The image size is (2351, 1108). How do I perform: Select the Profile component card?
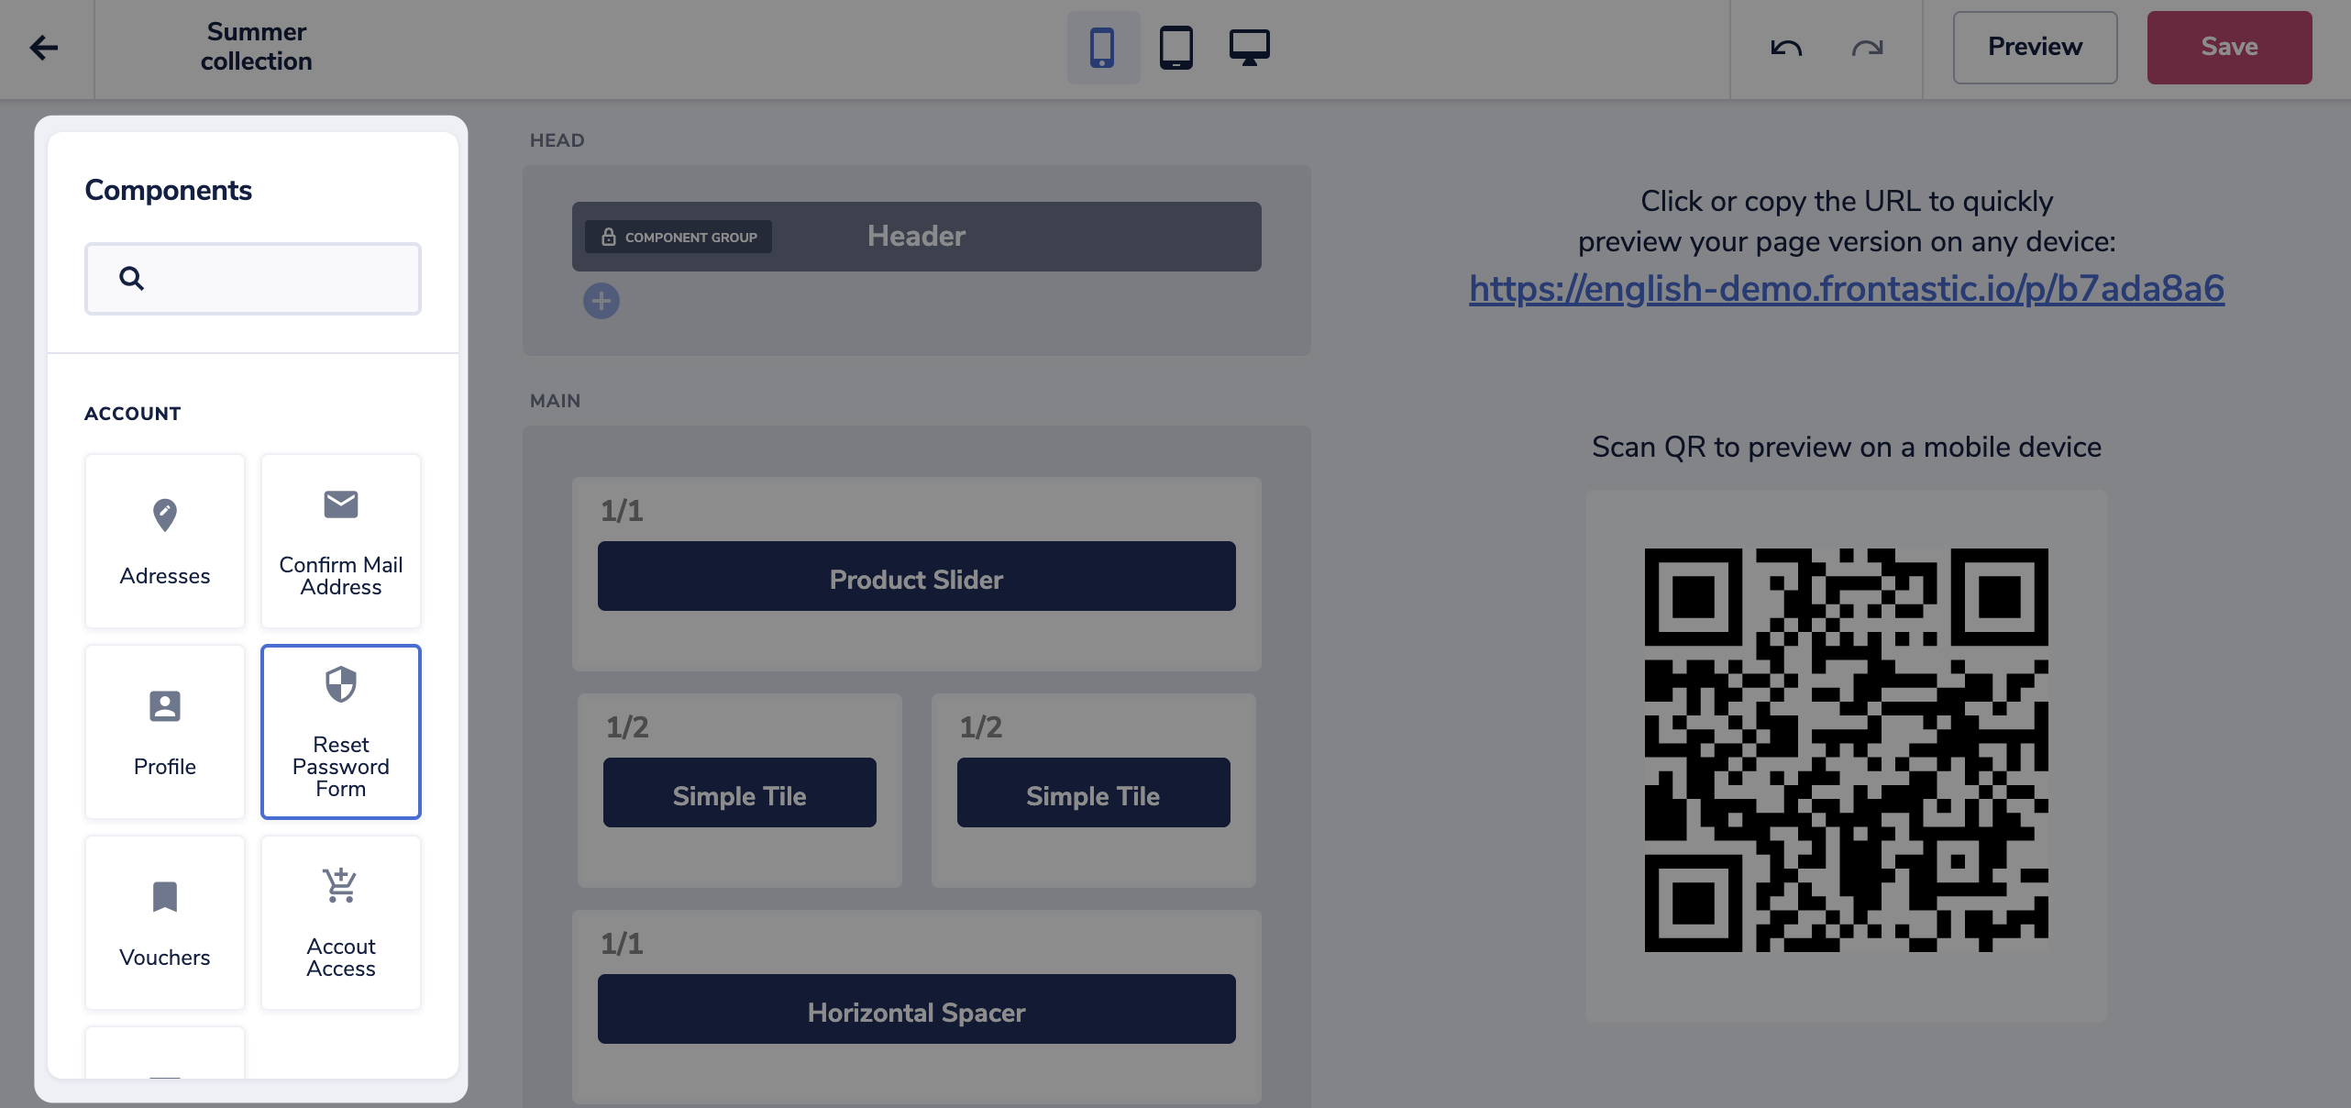point(165,732)
